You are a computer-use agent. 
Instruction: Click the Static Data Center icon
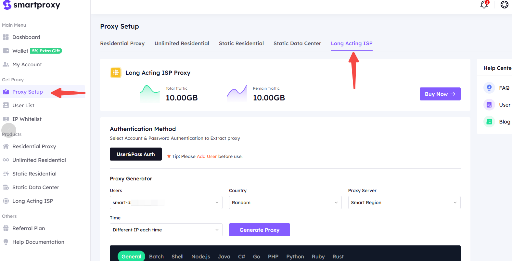click(x=6, y=187)
